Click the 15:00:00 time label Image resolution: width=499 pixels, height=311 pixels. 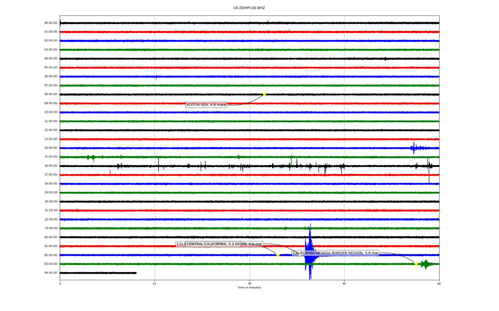tap(51, 157)
